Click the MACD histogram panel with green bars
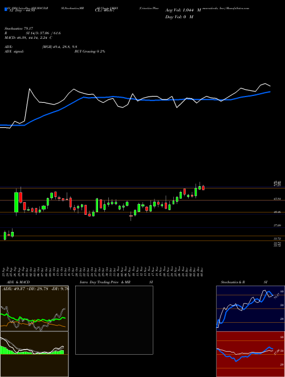Viewport: 285px width, 377px height. 34,354
